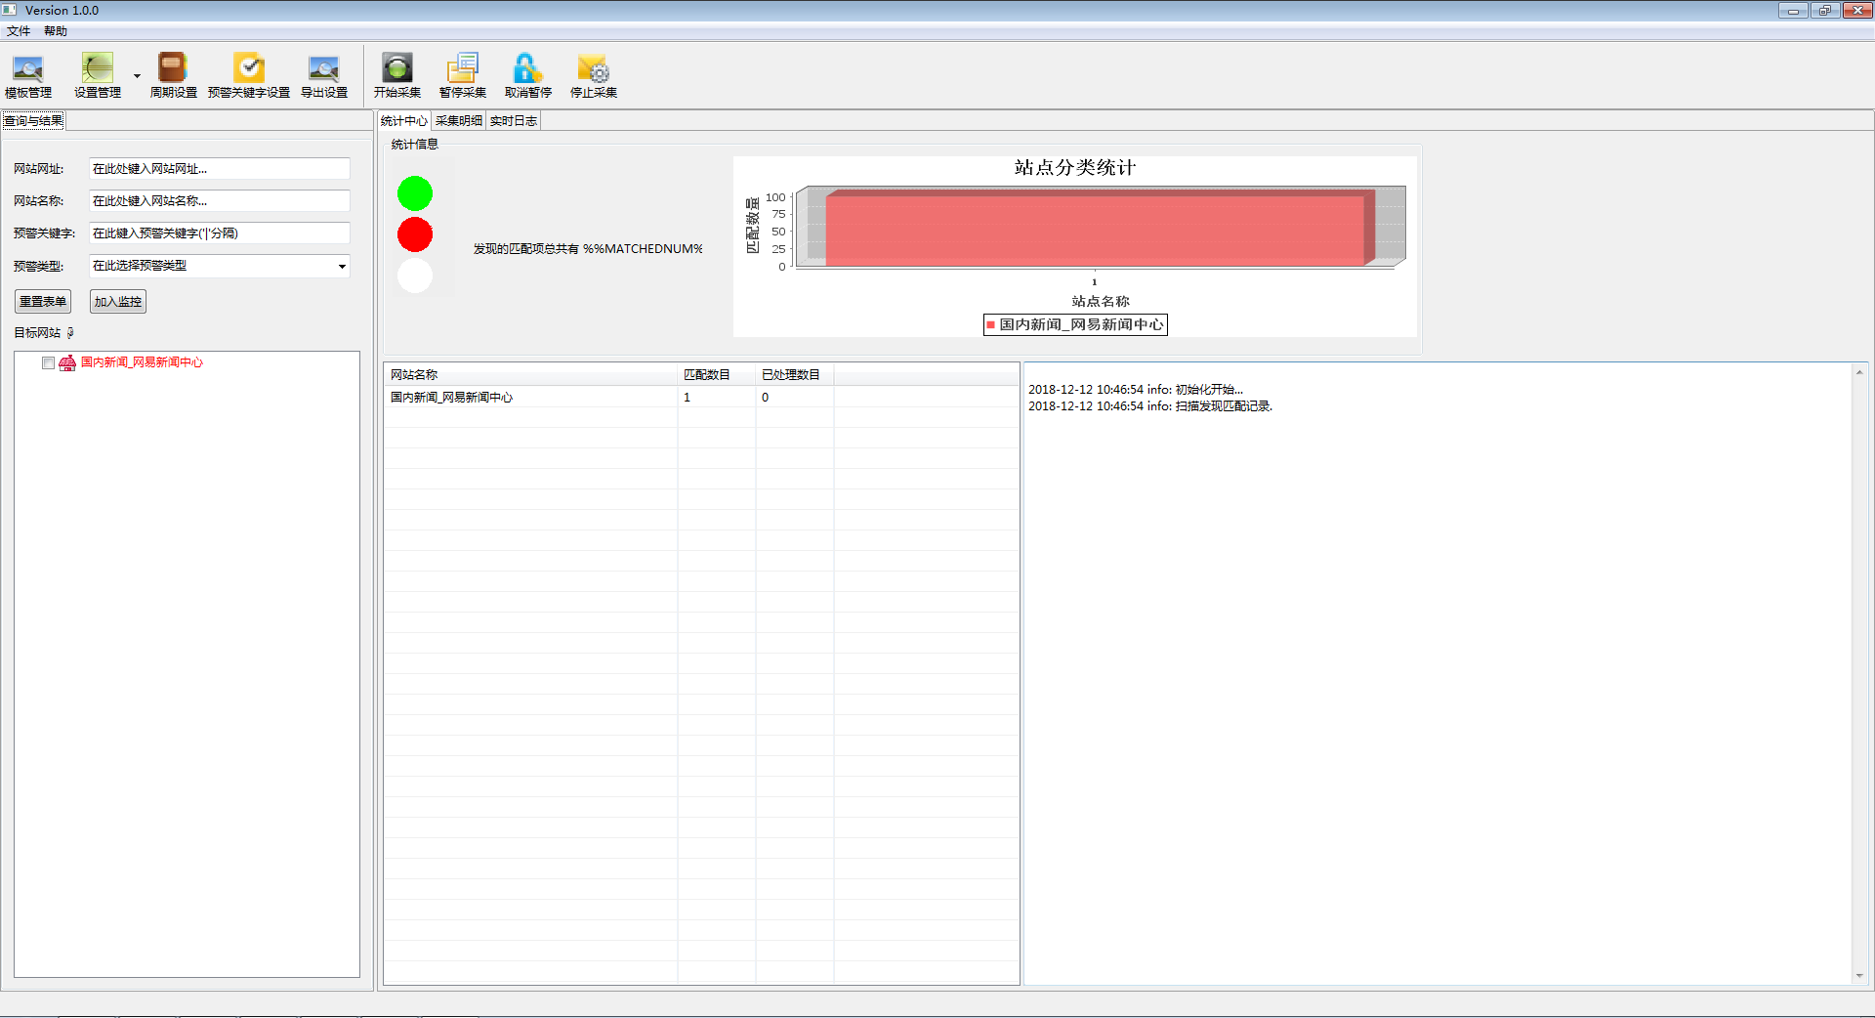The height and width of the screenshot is (1018, 1875).
Task: Open the 预警关键字设置 alert keyword settings
Action: click(x=249, y=76)
